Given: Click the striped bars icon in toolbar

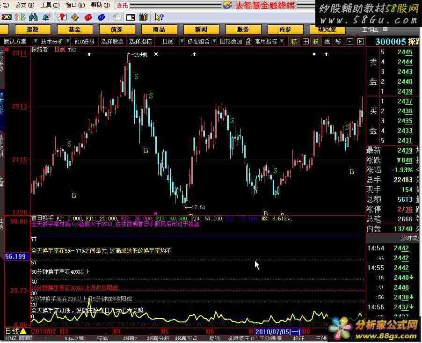Looking at the screenshot, I should pos(20,17).
